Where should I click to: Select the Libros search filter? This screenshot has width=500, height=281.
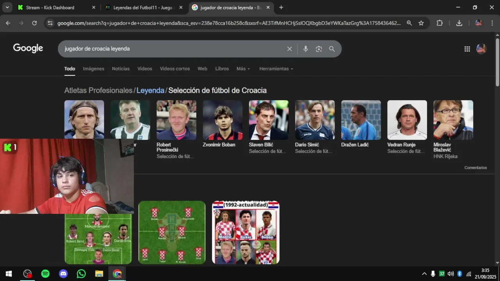222,69
